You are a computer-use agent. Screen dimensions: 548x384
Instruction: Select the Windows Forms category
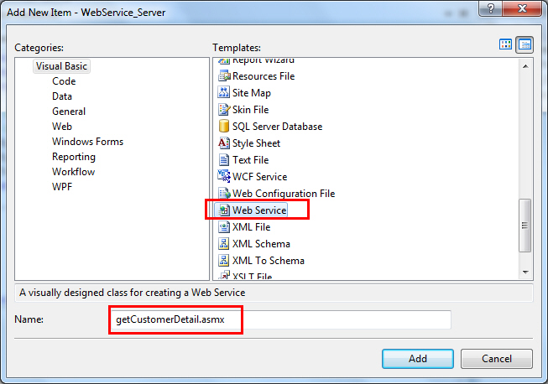pos(88,142)
